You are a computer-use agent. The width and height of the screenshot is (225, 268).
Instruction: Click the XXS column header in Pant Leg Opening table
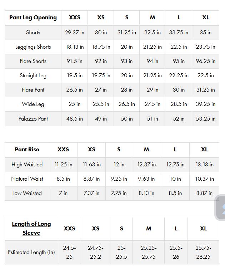coord(74,18)
